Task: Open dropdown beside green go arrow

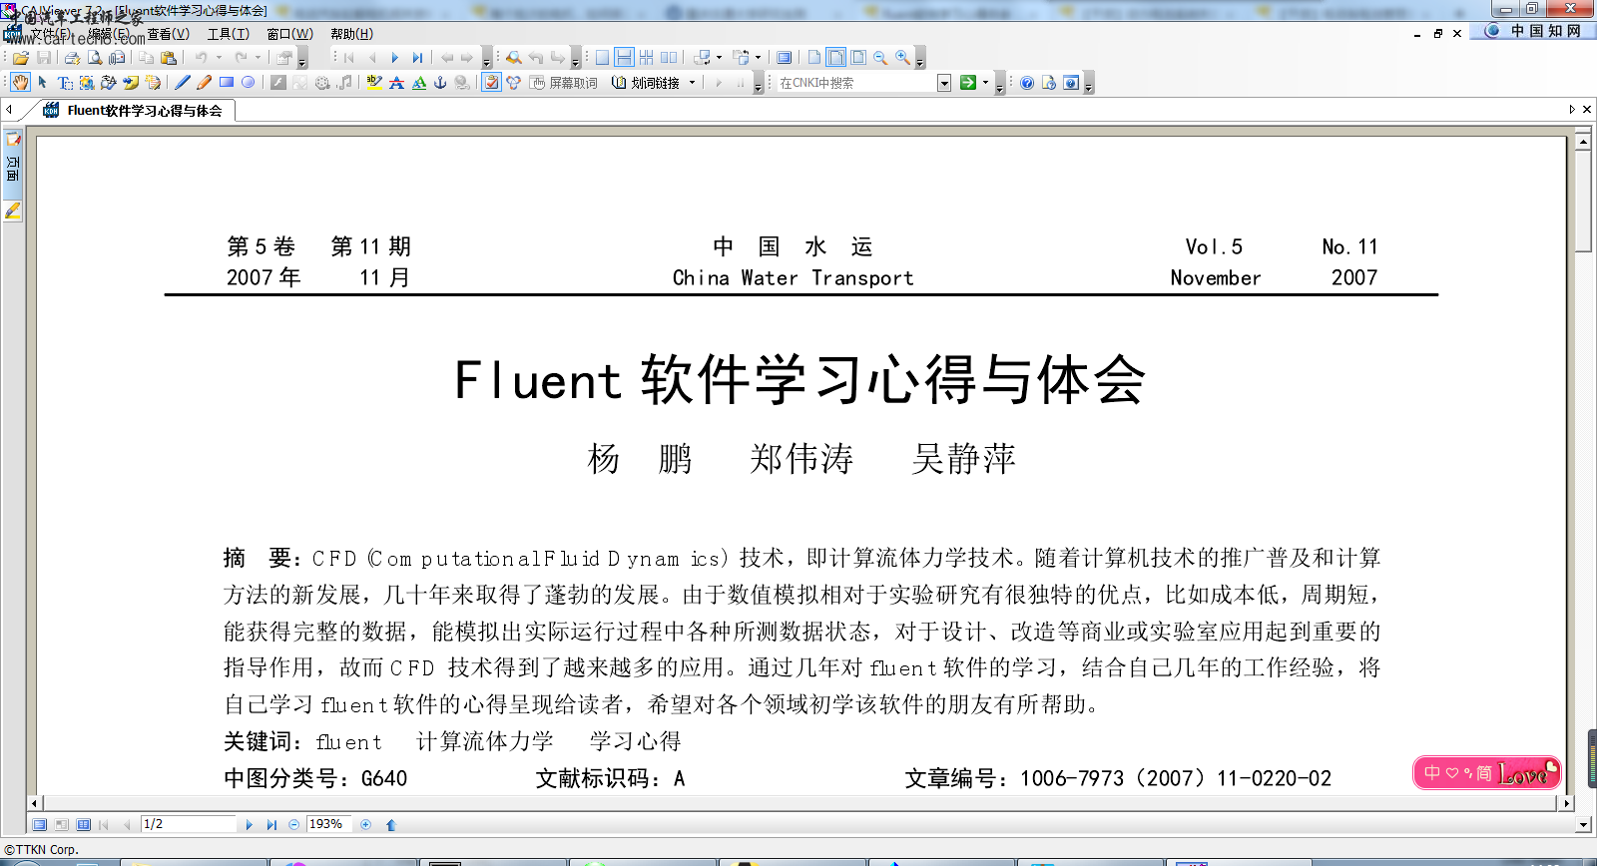Action: coord(985,83)
